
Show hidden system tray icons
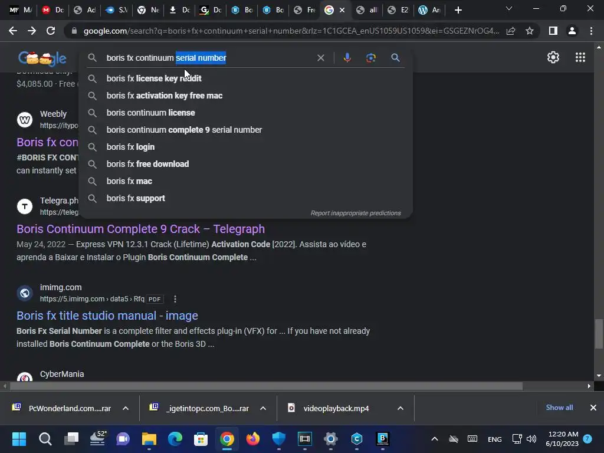pyautogui.click(x=435, y=439)
